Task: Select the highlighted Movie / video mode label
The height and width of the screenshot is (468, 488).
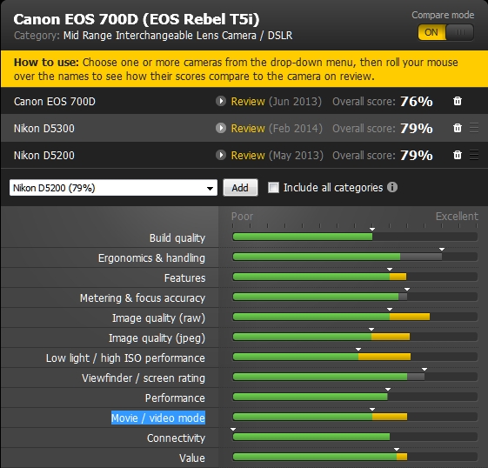Action: tap(158, 418)
